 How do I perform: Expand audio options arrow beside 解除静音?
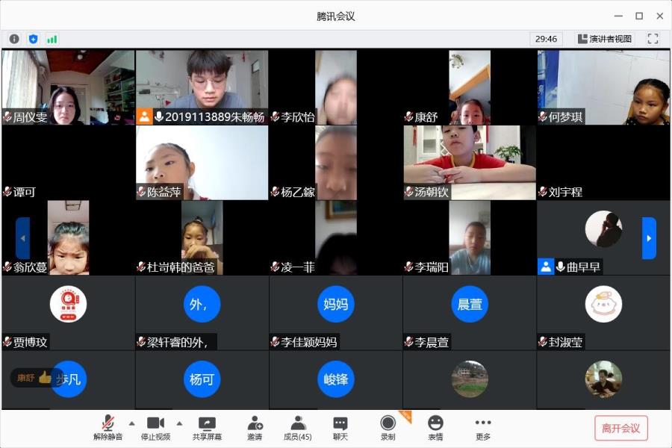pos(132,422)
